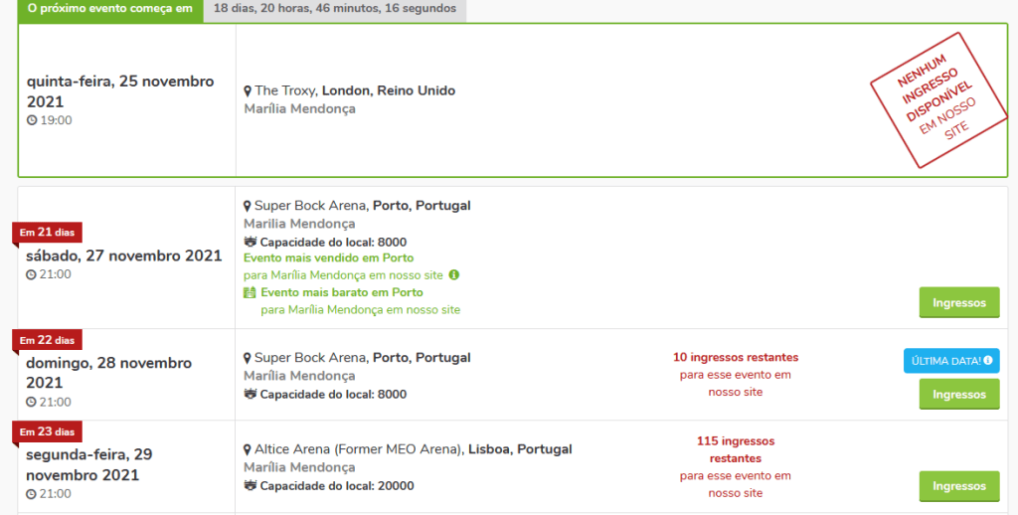This screenshot has width=1018, height=515.
Task: Click the info icon in the ÚLTIMA DATA badge
Action: click(x=989, y=361)
